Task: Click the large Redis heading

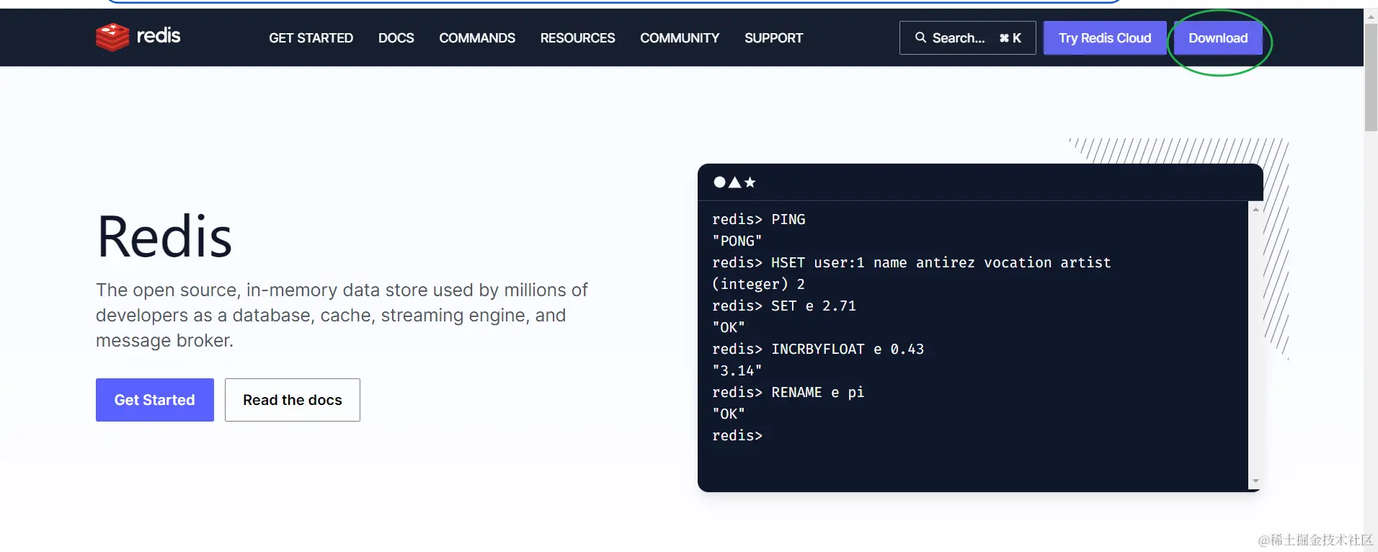Action: pyautogui.click(x=164, y=236)
